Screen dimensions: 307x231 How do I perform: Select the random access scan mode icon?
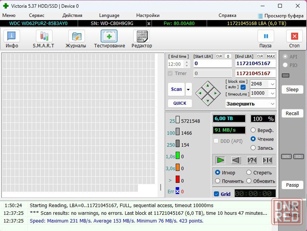[x=252, y=160]
